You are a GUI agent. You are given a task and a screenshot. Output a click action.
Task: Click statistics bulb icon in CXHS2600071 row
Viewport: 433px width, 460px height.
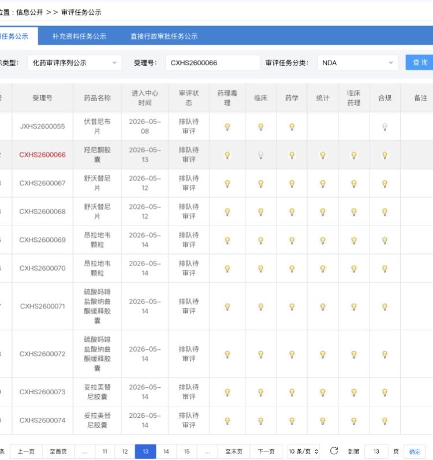(323, 306)
